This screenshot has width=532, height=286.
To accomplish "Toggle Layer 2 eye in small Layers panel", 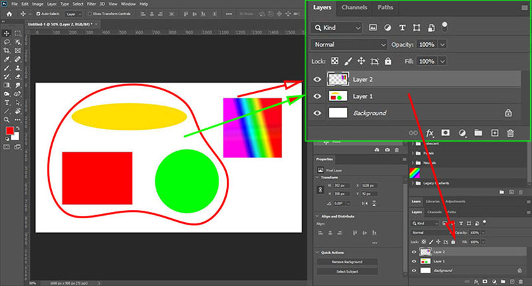I will pyautogui.click(x=414, y=252).
